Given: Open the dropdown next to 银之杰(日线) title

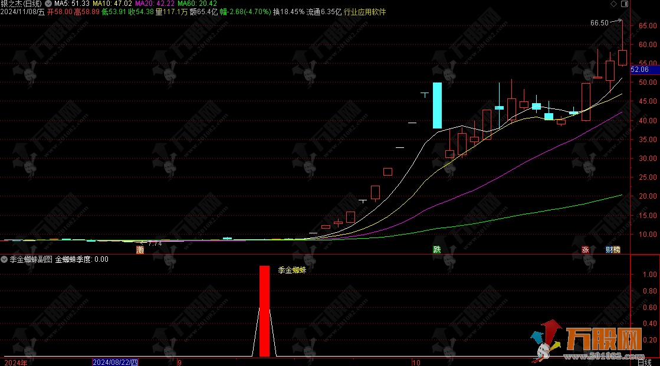Looking at the screenshot, I should tap(48, 4).
